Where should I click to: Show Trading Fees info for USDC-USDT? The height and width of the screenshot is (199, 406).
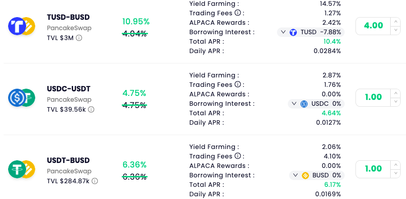coord(237,84)
